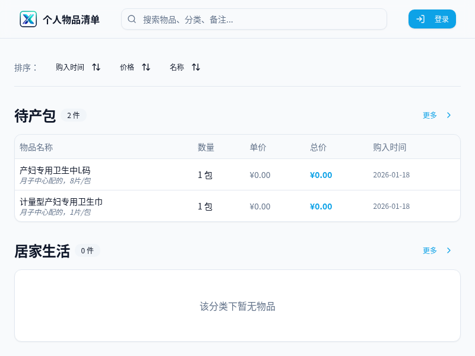Click the login arrow icon
The width and height of the screenshot is (475, 356).
coord(420,19)
